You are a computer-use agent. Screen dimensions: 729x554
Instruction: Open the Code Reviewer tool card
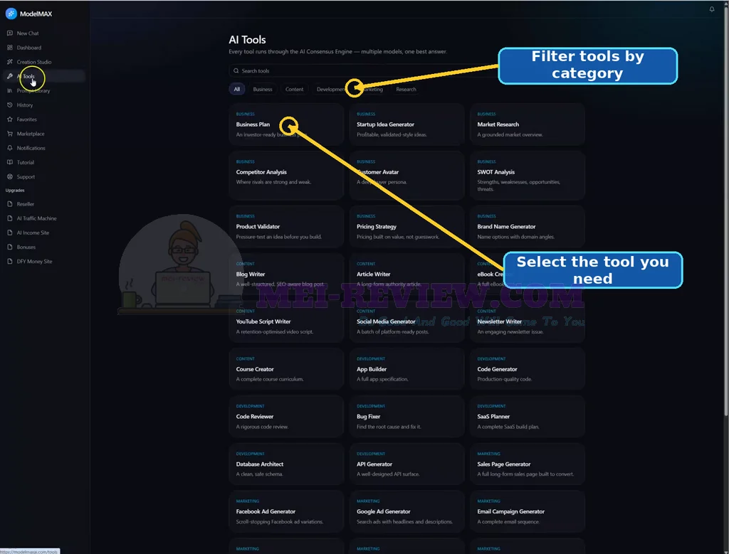tap(286, 417)
